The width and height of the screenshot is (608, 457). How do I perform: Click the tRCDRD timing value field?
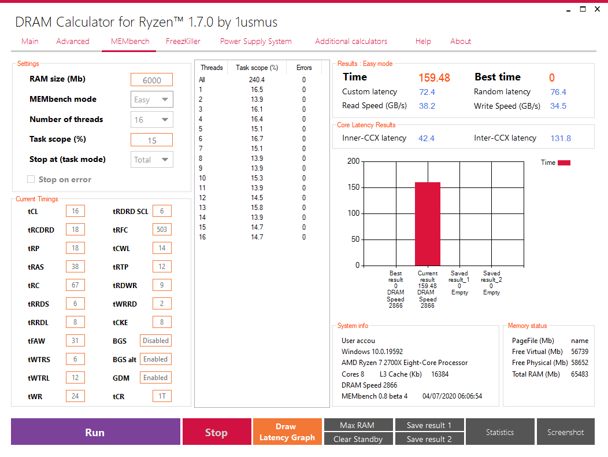(75, 230)
